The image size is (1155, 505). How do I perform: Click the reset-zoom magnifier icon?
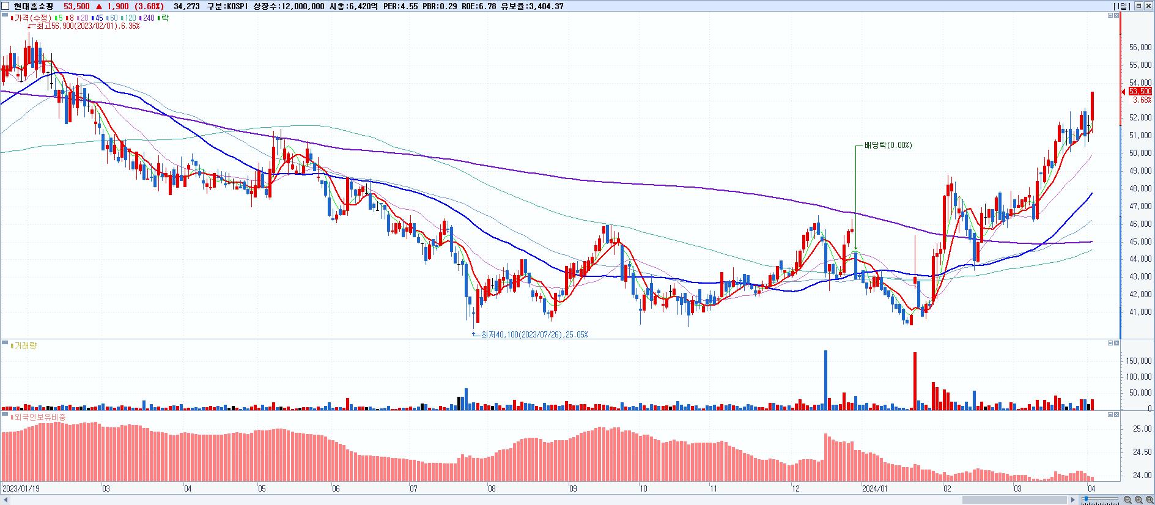click(1149, 499)
